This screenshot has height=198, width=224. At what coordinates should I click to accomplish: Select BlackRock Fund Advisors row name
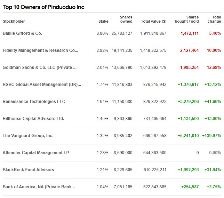[x=29, y=169]
